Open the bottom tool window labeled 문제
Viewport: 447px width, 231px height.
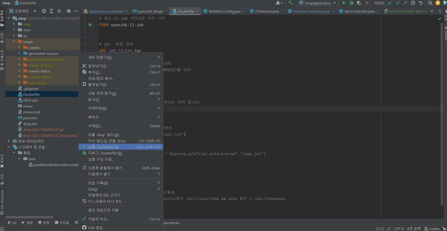click(x=44, y=223)
